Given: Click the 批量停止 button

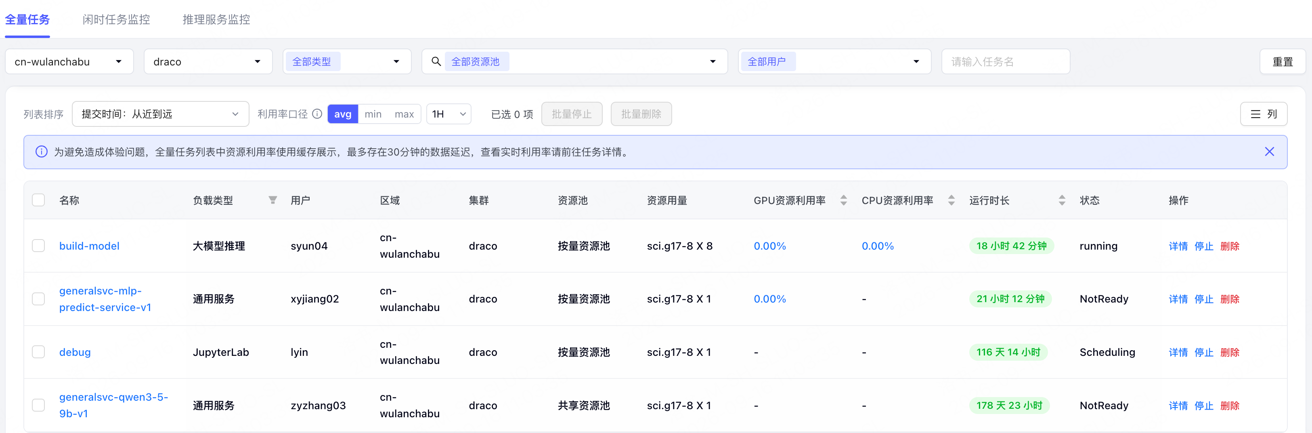Looking at the screenshot, I should pyautogui.click(x=572, y=114).
